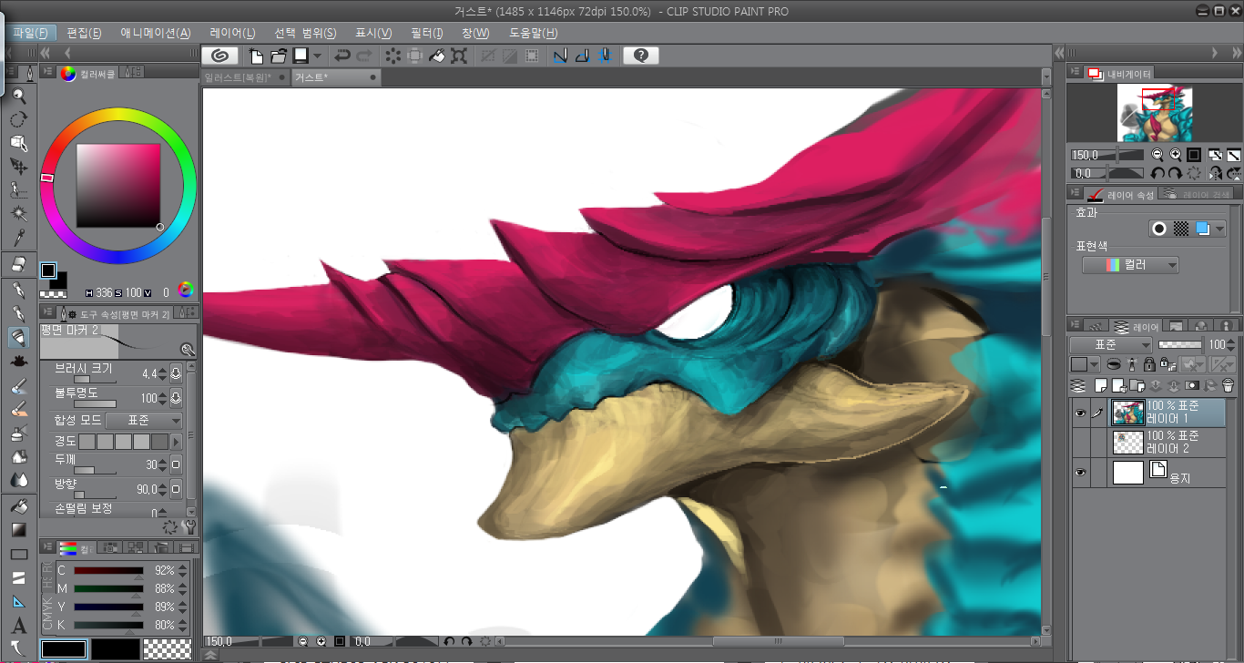This screenshot has width=1244, height=663.
Task: Adjust the layer opacity slider
Action: coord(1178,345)
